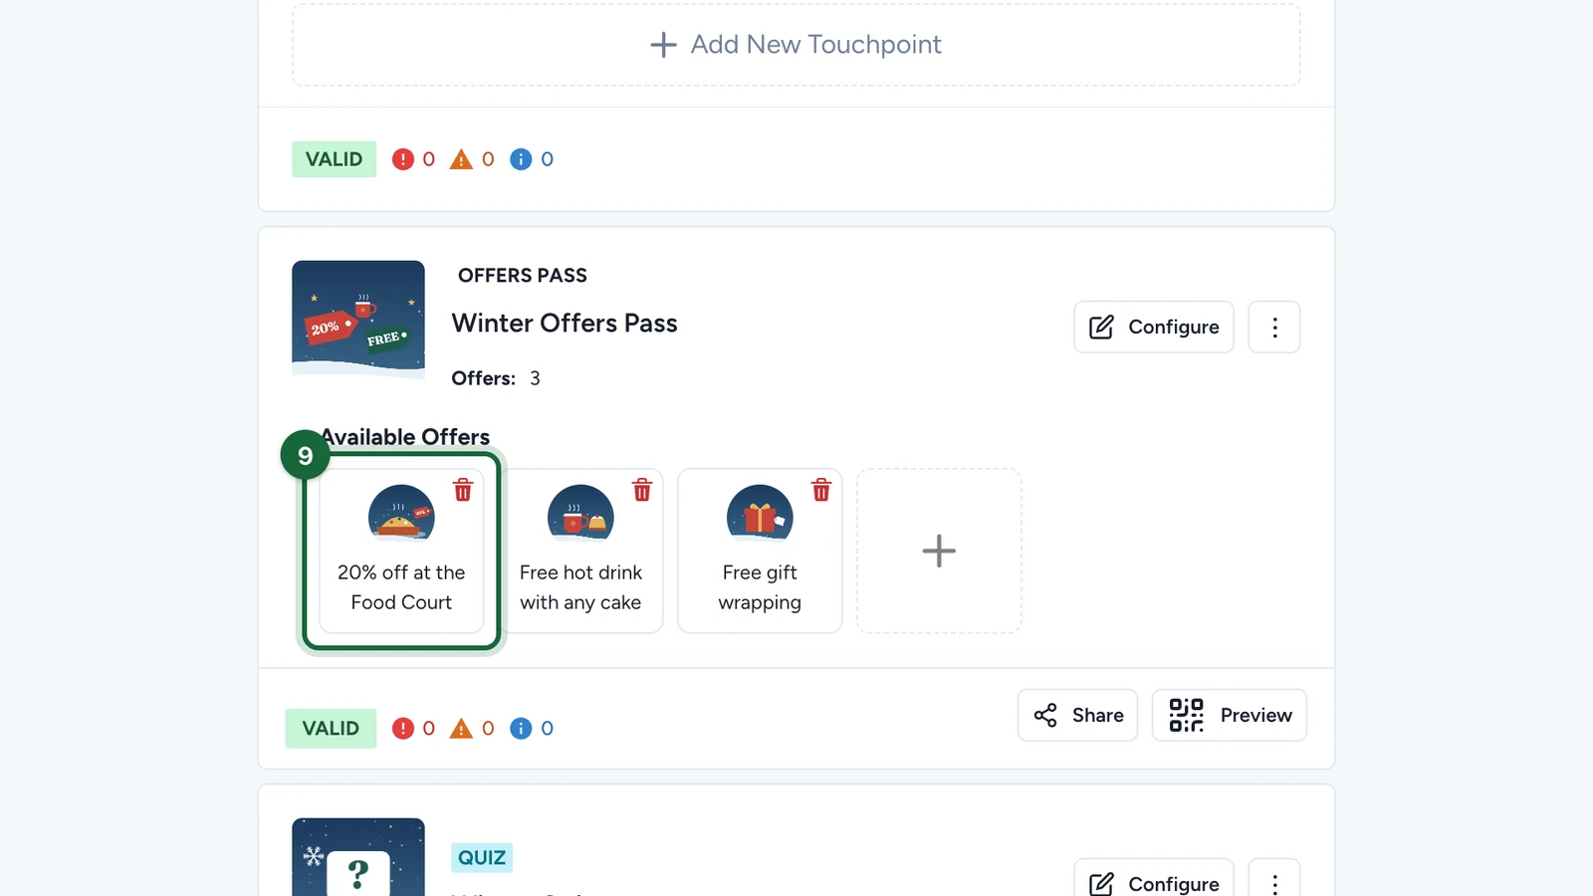Click Configure on the Quiz card

point(1154,880)
